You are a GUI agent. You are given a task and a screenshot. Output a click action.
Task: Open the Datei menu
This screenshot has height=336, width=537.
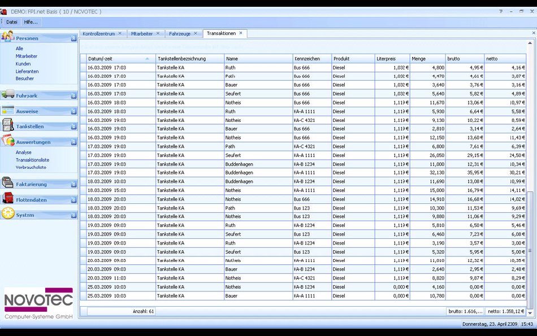[12, 22]
